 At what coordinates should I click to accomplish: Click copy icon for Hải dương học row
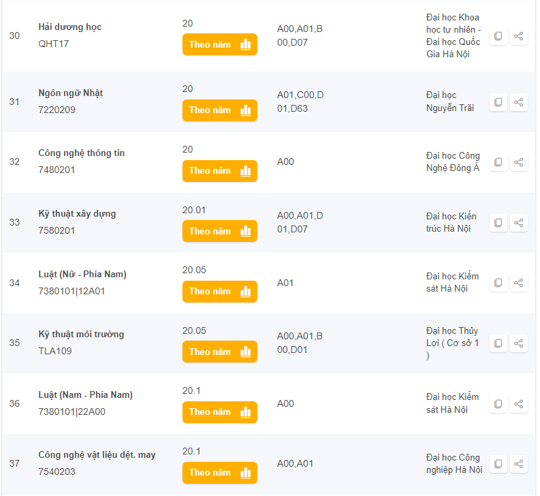(x=498, y=36)
